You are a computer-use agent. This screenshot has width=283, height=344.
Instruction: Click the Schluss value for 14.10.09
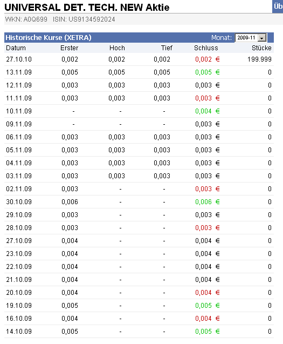208,331
